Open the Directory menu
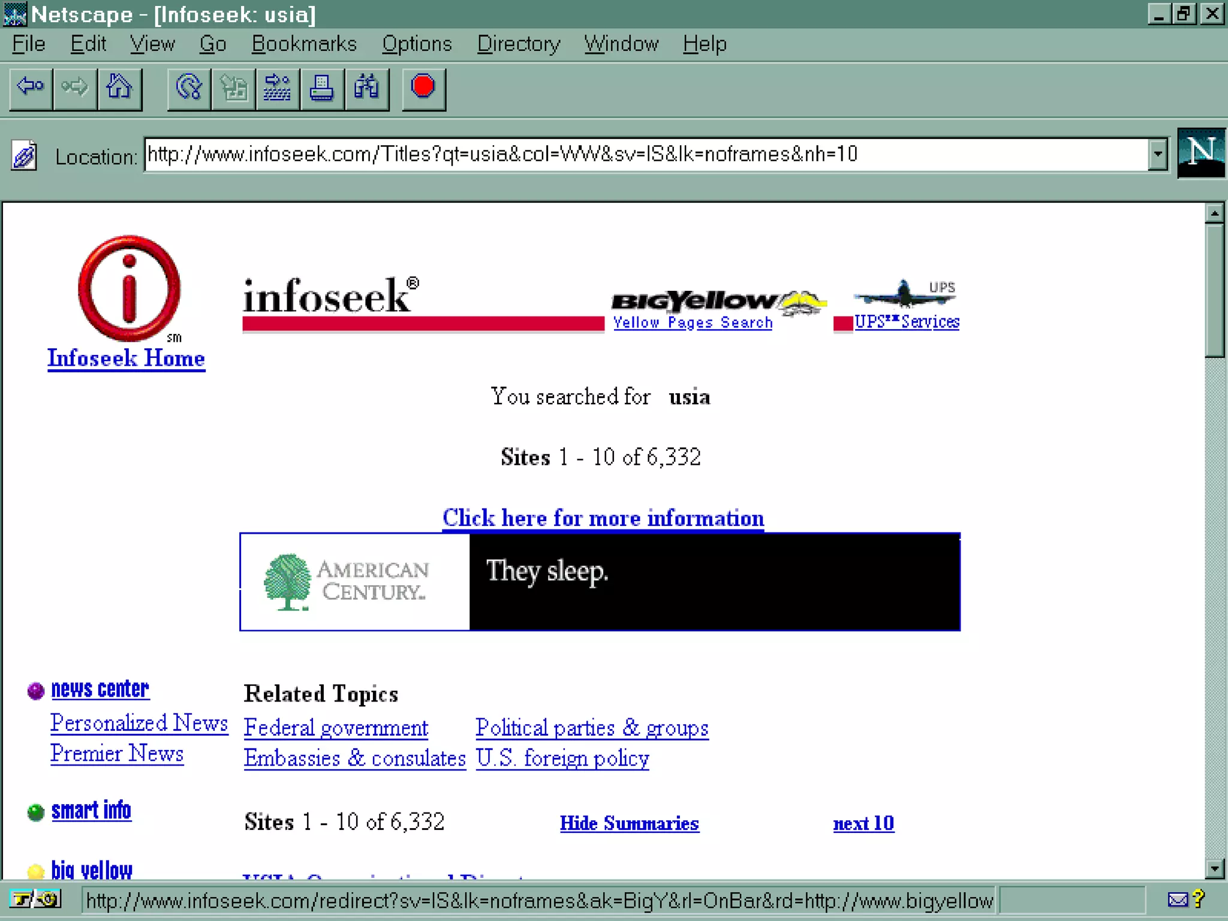Viewport: 1228px width, 921px height. pos(518,44)
